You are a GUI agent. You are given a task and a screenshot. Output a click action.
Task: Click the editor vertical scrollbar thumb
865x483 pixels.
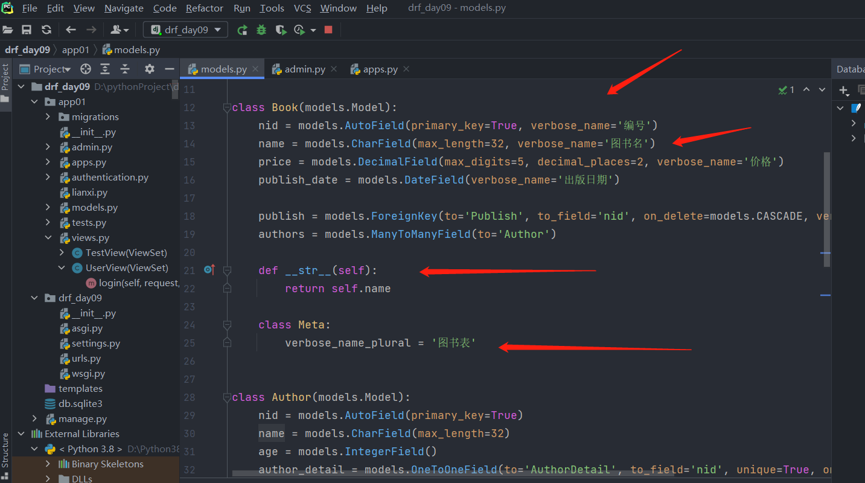(826, 209)
